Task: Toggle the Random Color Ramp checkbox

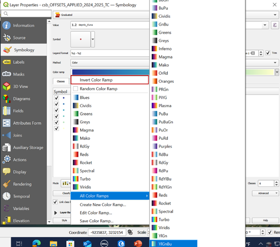Action: 76,89
